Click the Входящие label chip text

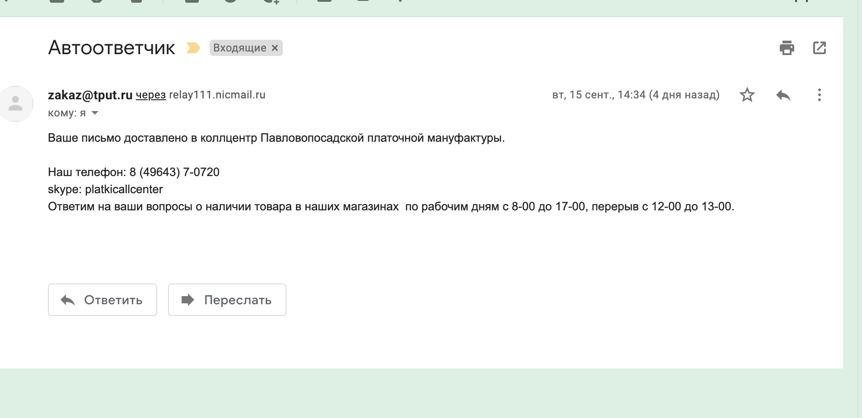click(x=239, y=48)
